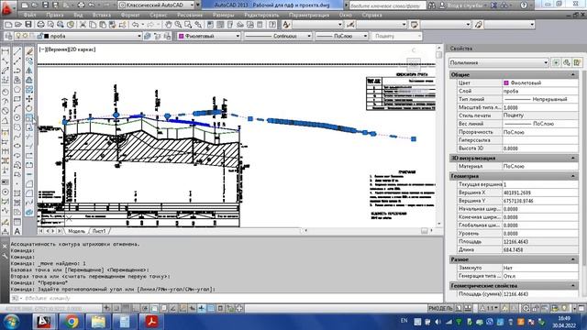Select the Circle draw tool
The height and width of the screenshot is (330, 587).
[17, 117]
